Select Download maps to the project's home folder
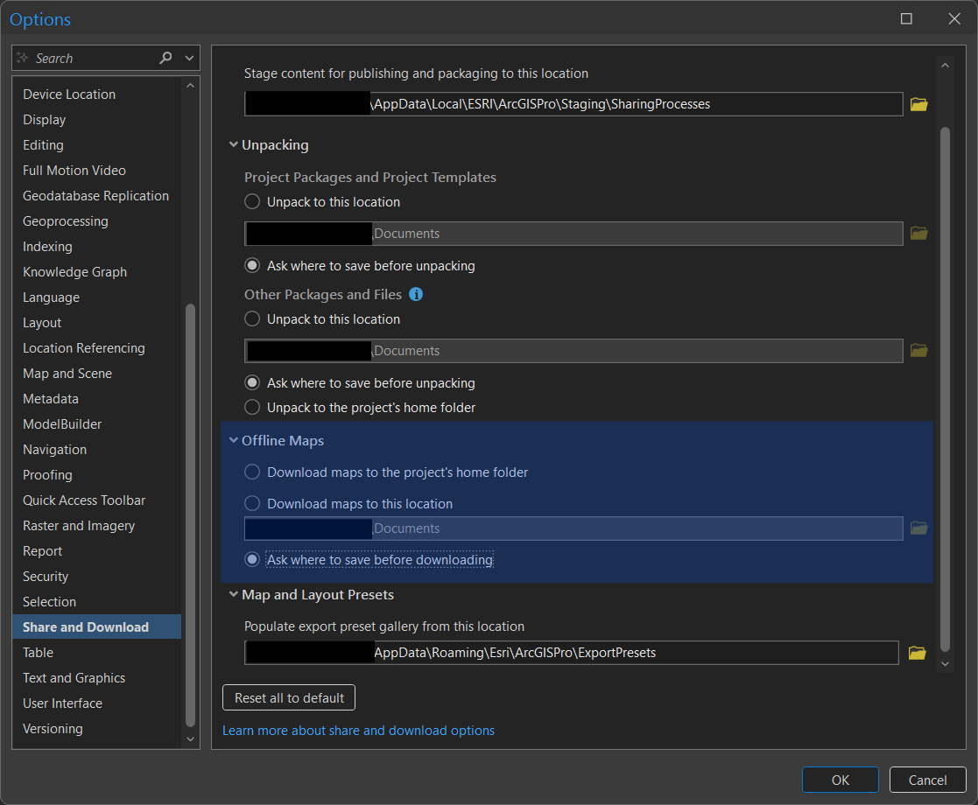Viewport: 978px width, 805px height. pyautogui.click(x=252, y=472)
